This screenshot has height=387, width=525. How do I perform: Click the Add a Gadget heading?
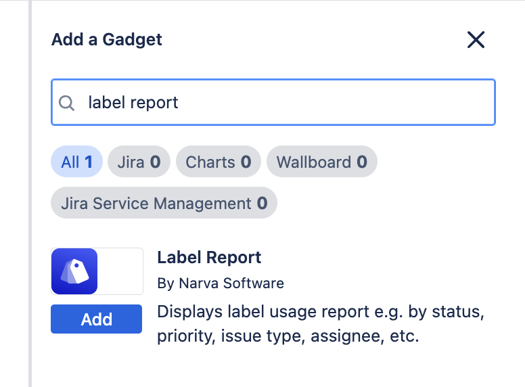tap(107, 39)
